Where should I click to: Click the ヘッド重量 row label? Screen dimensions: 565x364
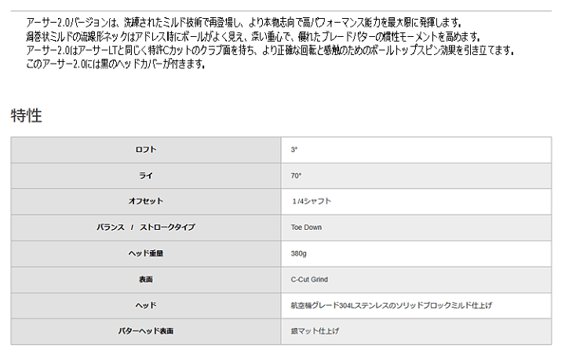coord(146,253)
